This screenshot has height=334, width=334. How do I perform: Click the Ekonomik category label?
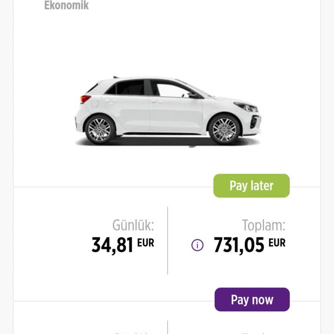tap(67, 5)
